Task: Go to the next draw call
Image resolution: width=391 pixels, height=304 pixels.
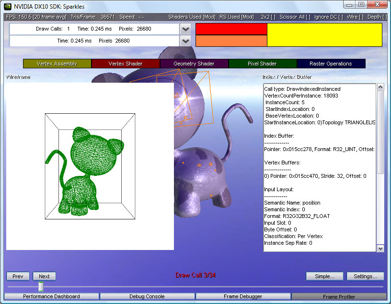Action: [44, 276]
